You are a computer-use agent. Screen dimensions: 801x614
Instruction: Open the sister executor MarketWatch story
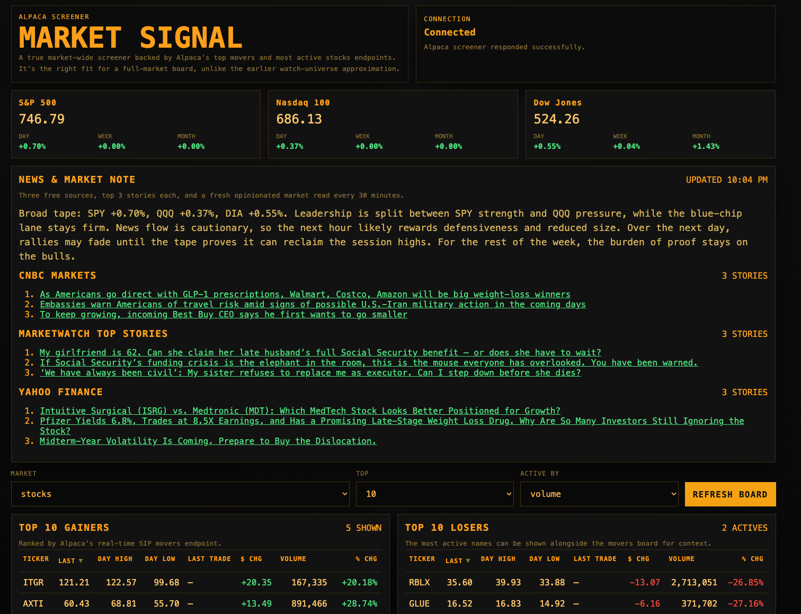(x=310, y=373)
